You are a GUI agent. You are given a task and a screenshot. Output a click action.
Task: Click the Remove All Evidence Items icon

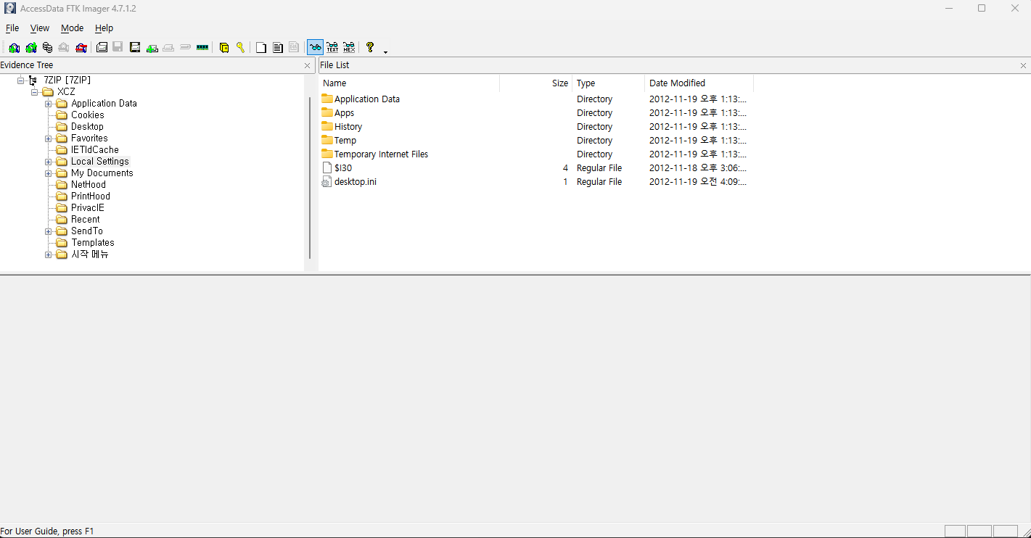click(x=81, y=48)
